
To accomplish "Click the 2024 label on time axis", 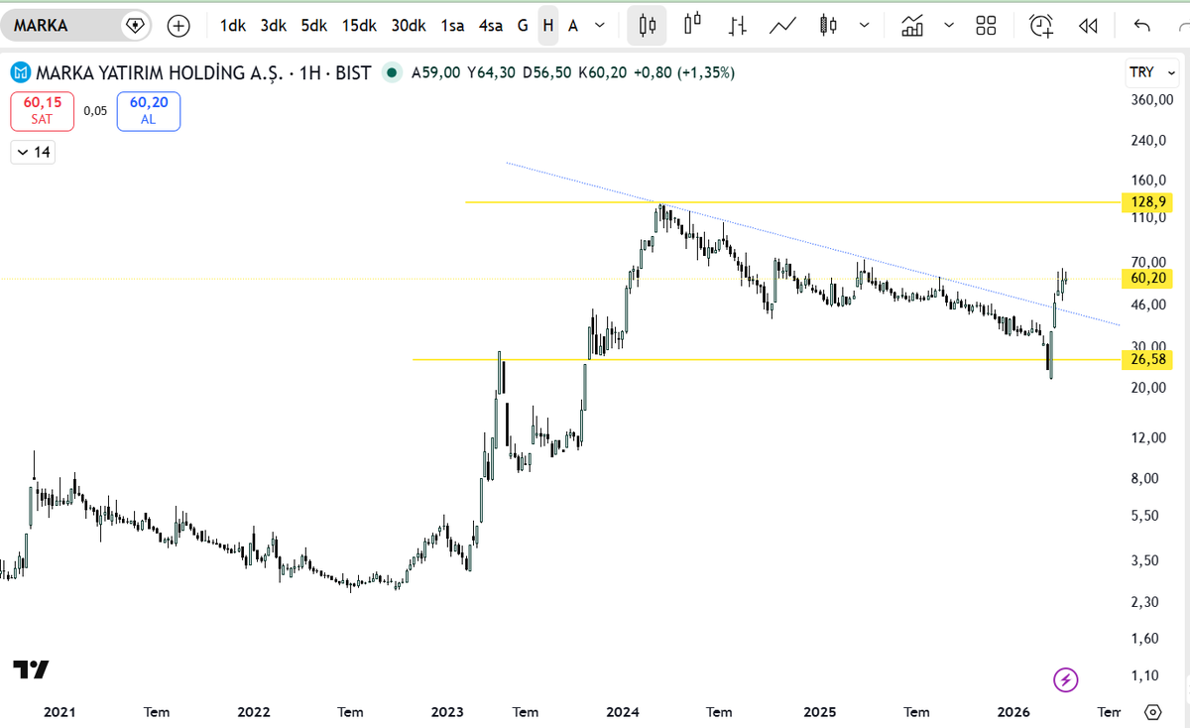I will 623,712.
